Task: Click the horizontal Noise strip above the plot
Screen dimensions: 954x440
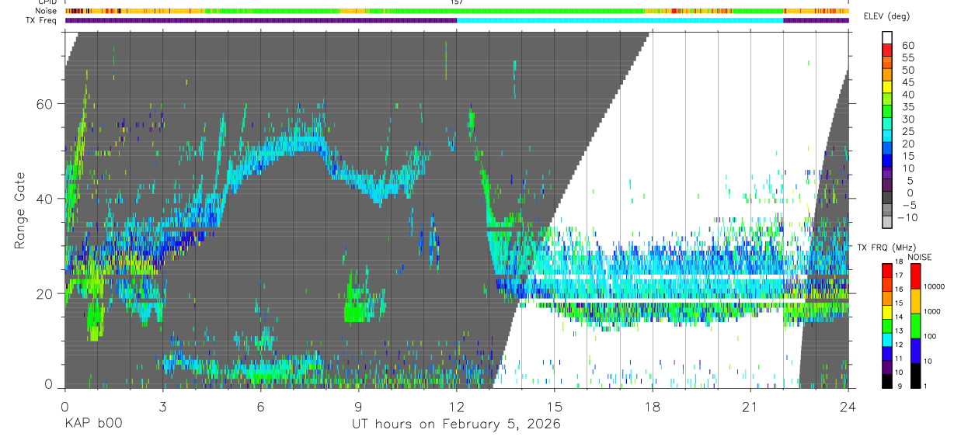Action: click(x=457, y=11)
